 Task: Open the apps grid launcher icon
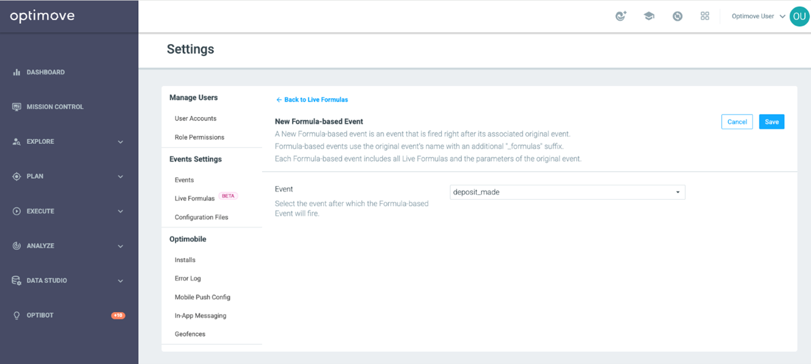pyautogui.click(x=704, y=16)
